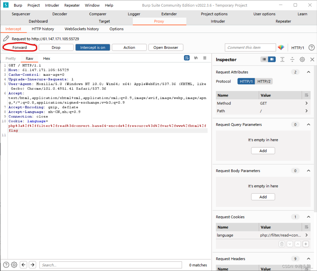Expand the Request Headers section chevron
The width and height of the screenshot is (317, 271).
(x=308, y=259)
